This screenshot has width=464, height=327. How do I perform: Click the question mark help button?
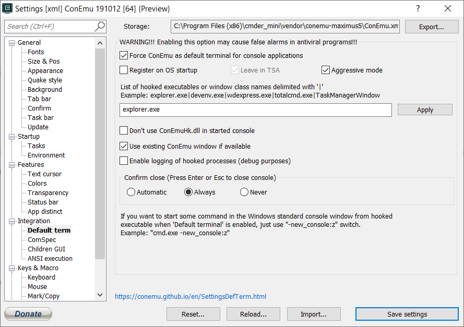[418, 8]
